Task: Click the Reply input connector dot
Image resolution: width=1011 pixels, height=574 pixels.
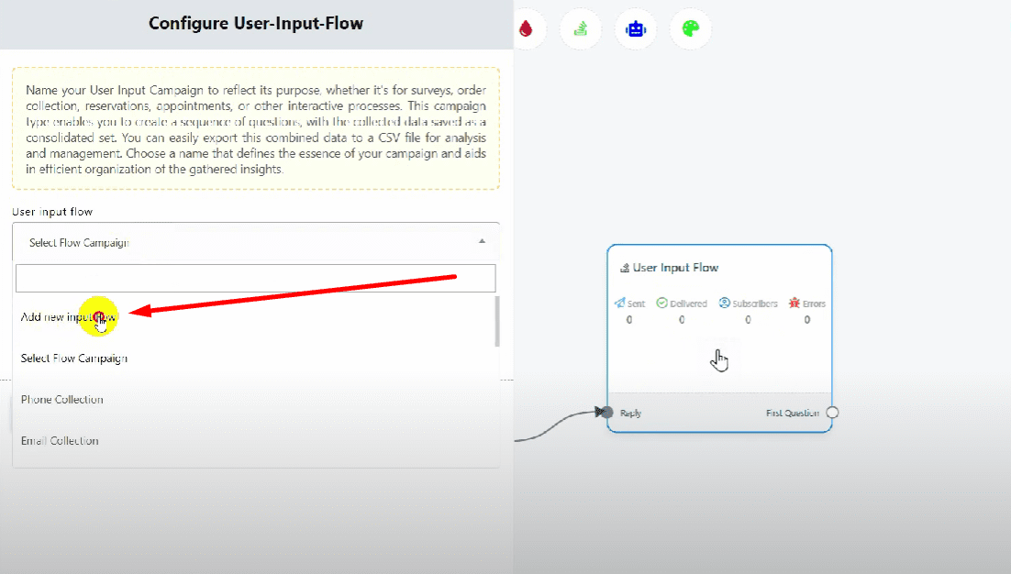Action: (x=606, y=413)
